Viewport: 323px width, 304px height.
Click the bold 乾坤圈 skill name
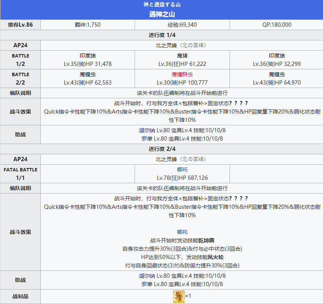point(206,241)
